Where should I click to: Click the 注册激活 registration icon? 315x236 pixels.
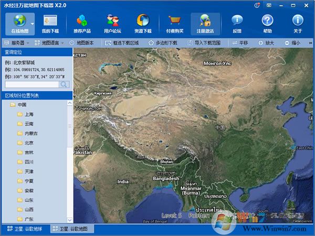(x=205, y=24)
